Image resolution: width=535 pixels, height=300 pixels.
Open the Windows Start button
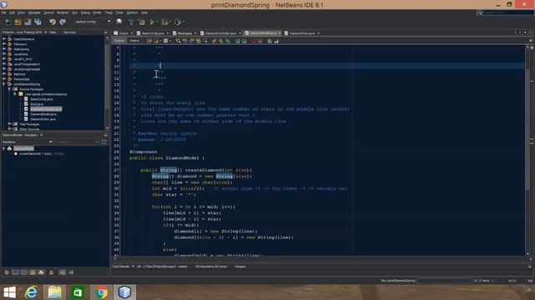coord(9,292)
